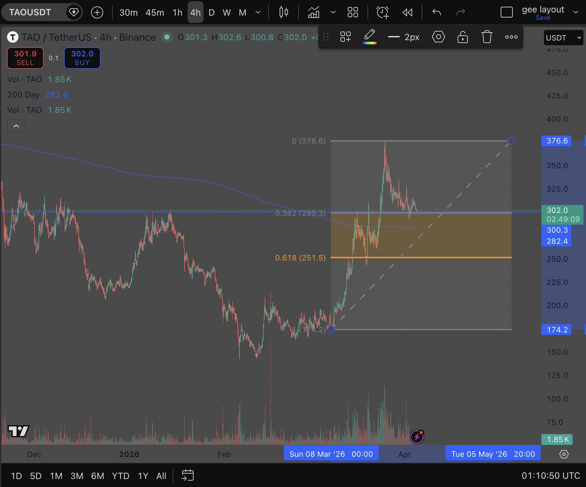This screenshot has width=586, height=487.
Task: Open the indicator templates grid icon
Action: coord(353,13)
